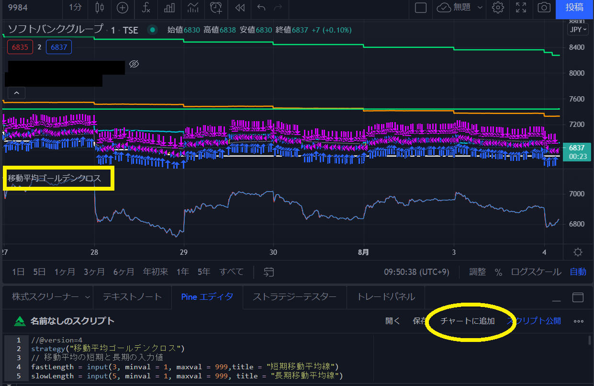Toggle hidden indicator eye icon
594x386 pixels.
(x=134, y=64)
